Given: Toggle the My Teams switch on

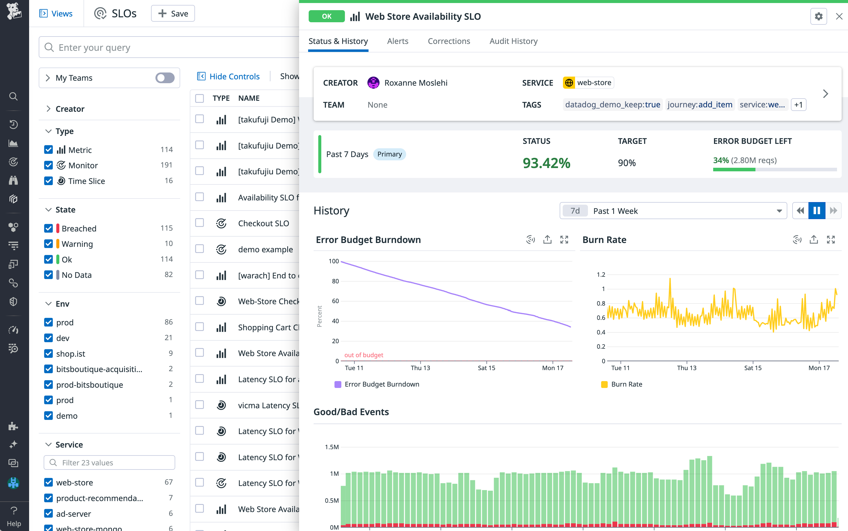Looking at the screenshot, I should (165, 78).
